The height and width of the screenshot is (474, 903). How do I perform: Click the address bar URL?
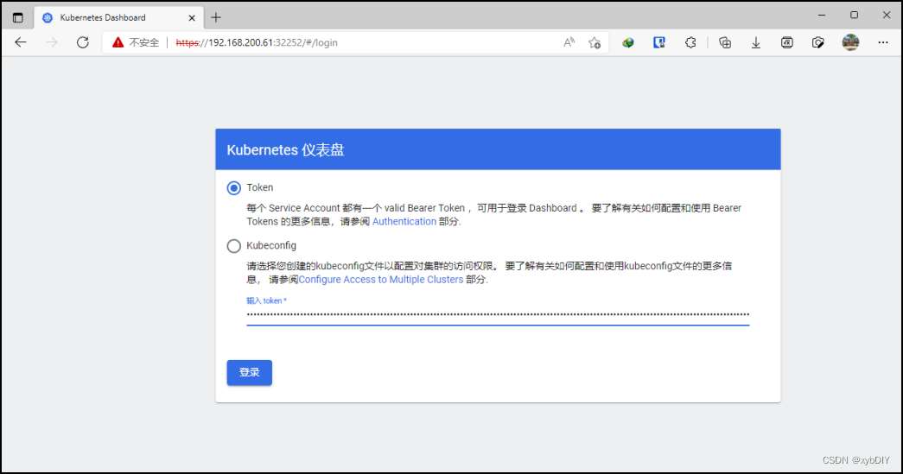tap(257, 42)
